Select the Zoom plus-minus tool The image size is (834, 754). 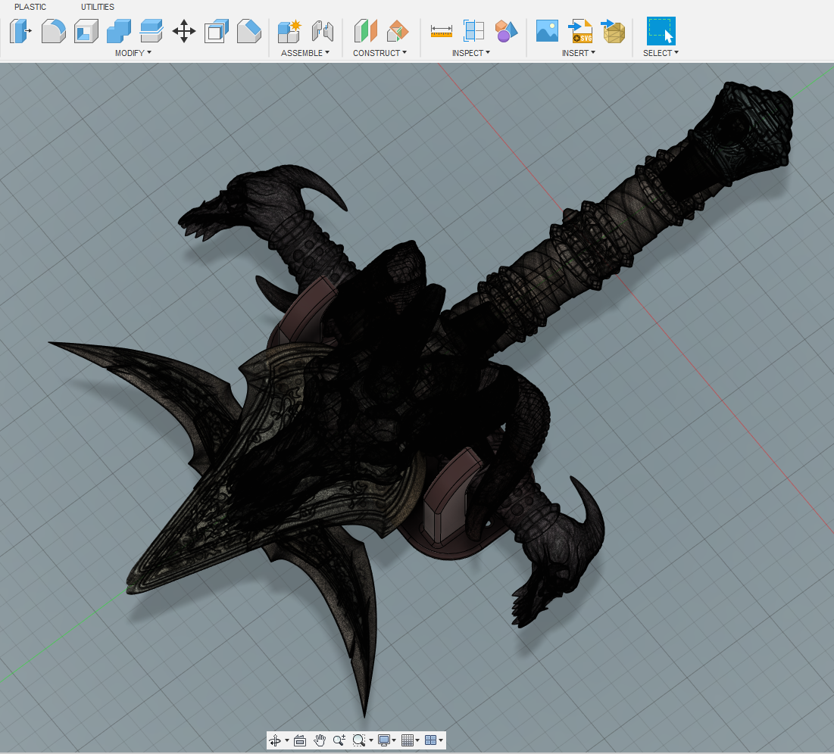[x=339, y=740]
